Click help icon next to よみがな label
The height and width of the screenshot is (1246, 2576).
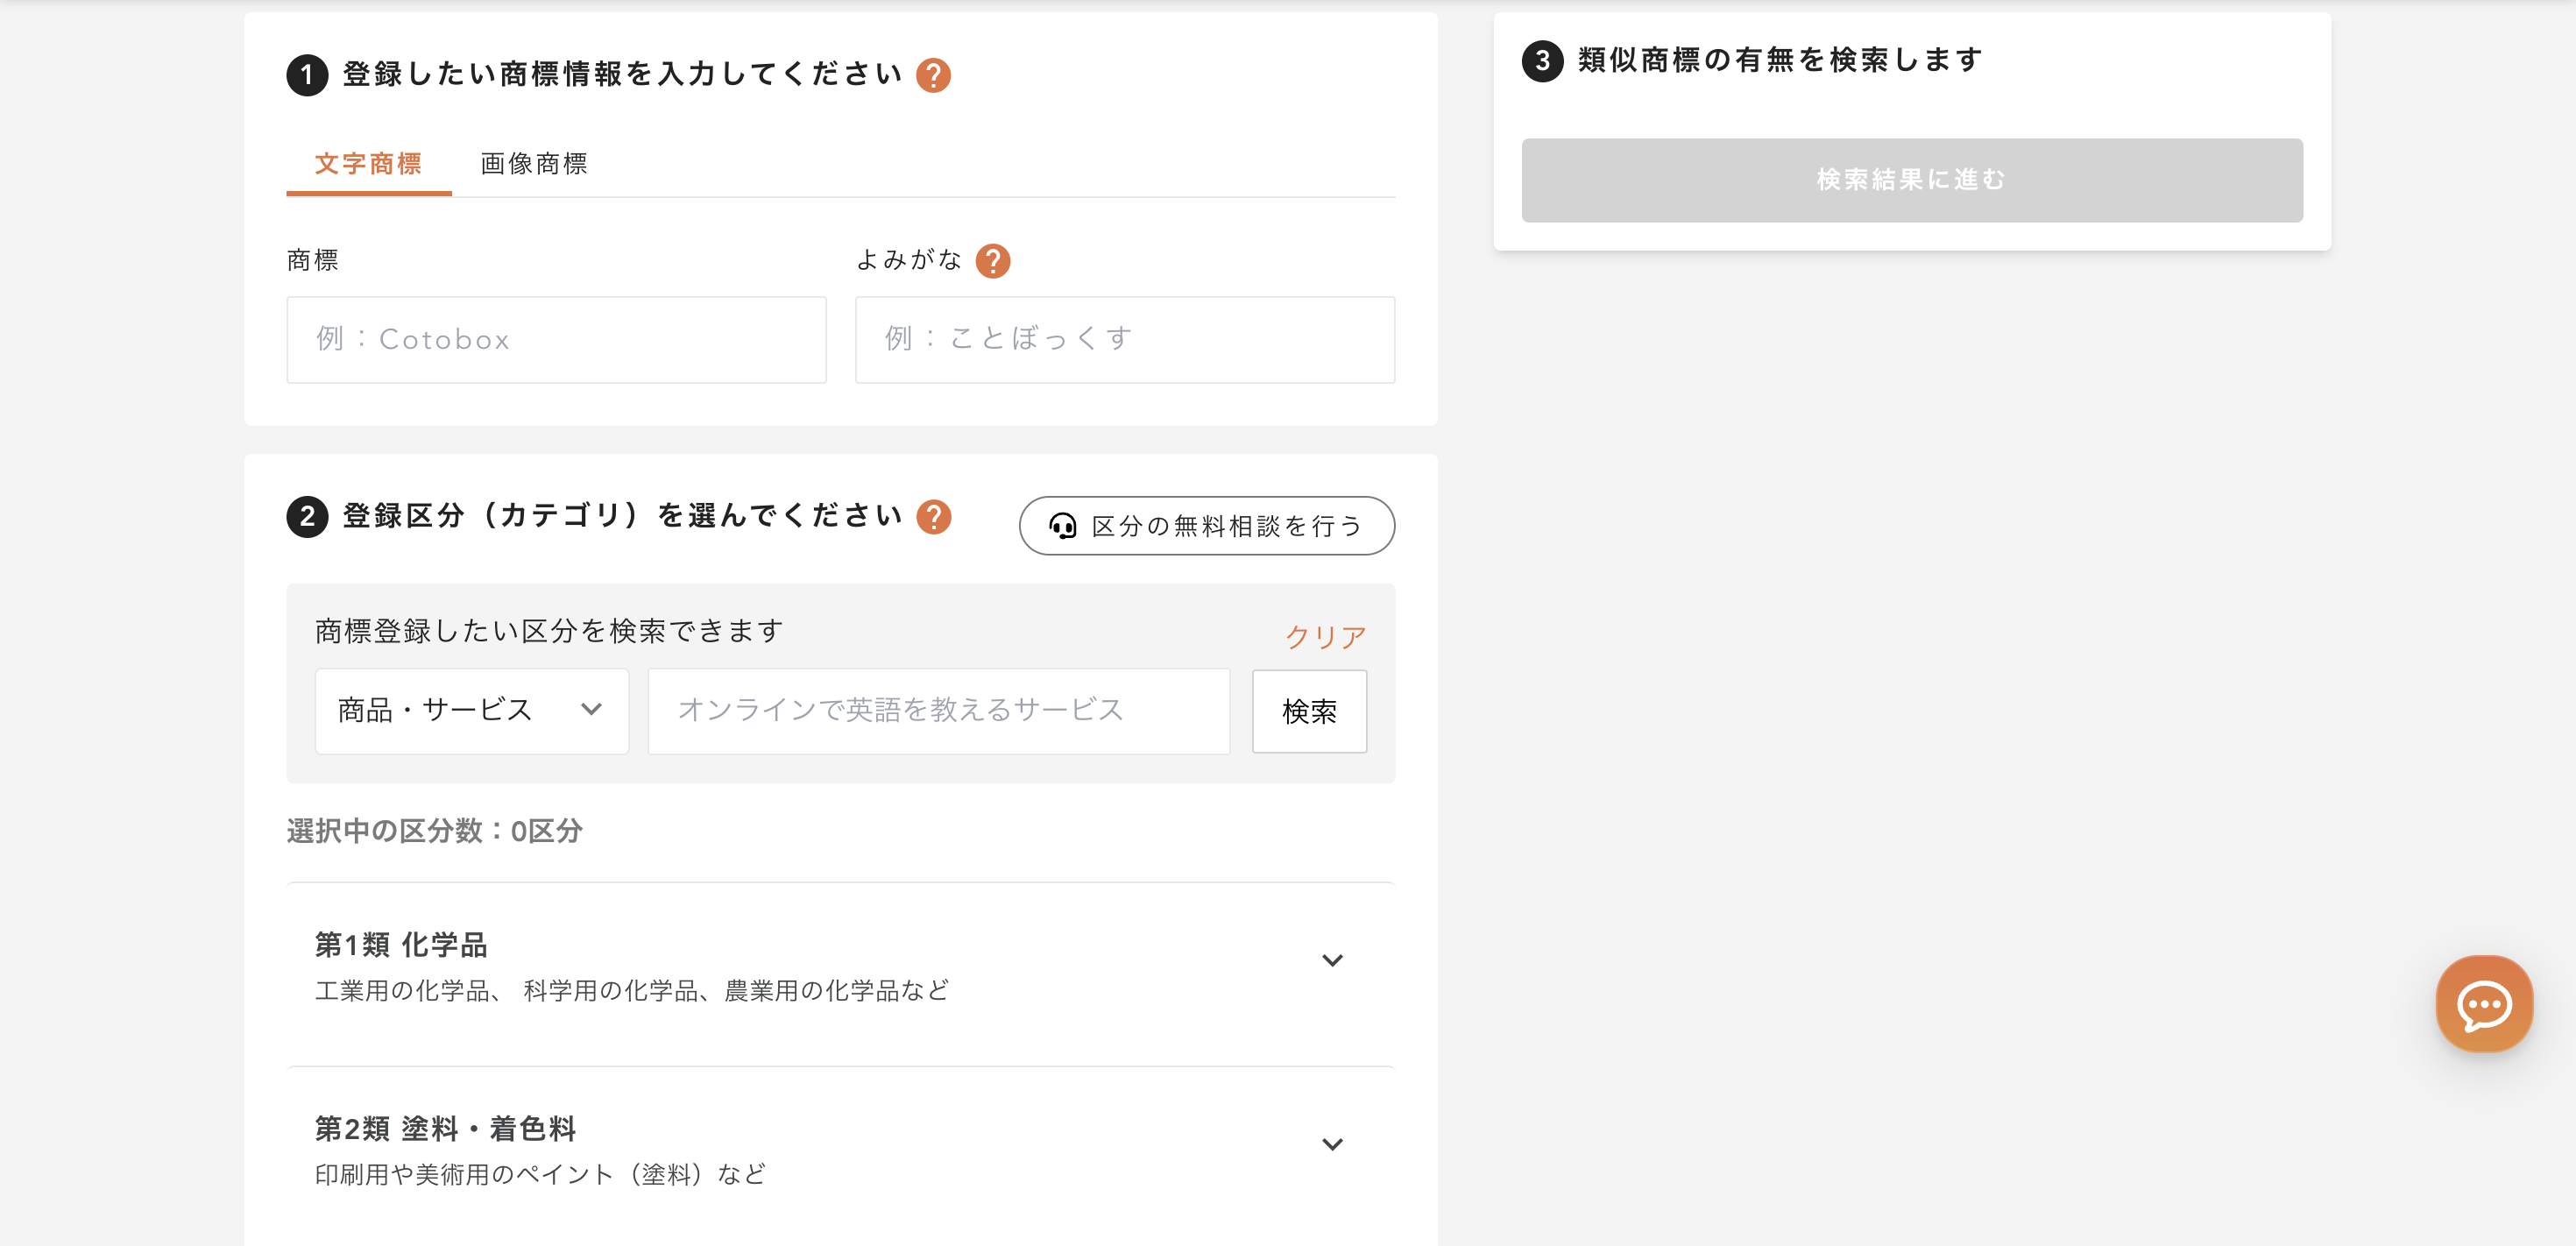tap(992, 261)
